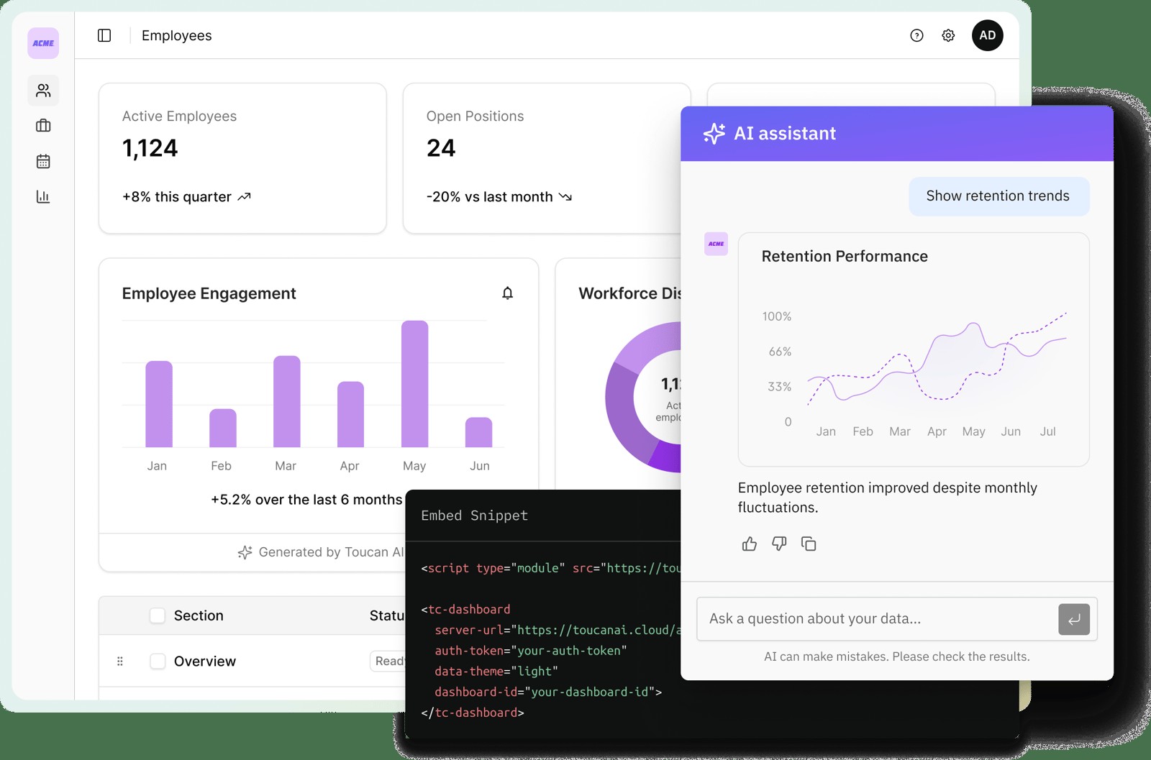Image resolution: width=1151 pixels, height=760 pixels.
Task: Click the Jan bar in Employee Engagement
Action: pos(159,404)
